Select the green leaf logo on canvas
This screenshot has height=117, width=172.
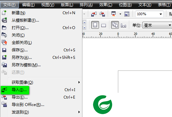pyautogui.click(x=103, y=105)
